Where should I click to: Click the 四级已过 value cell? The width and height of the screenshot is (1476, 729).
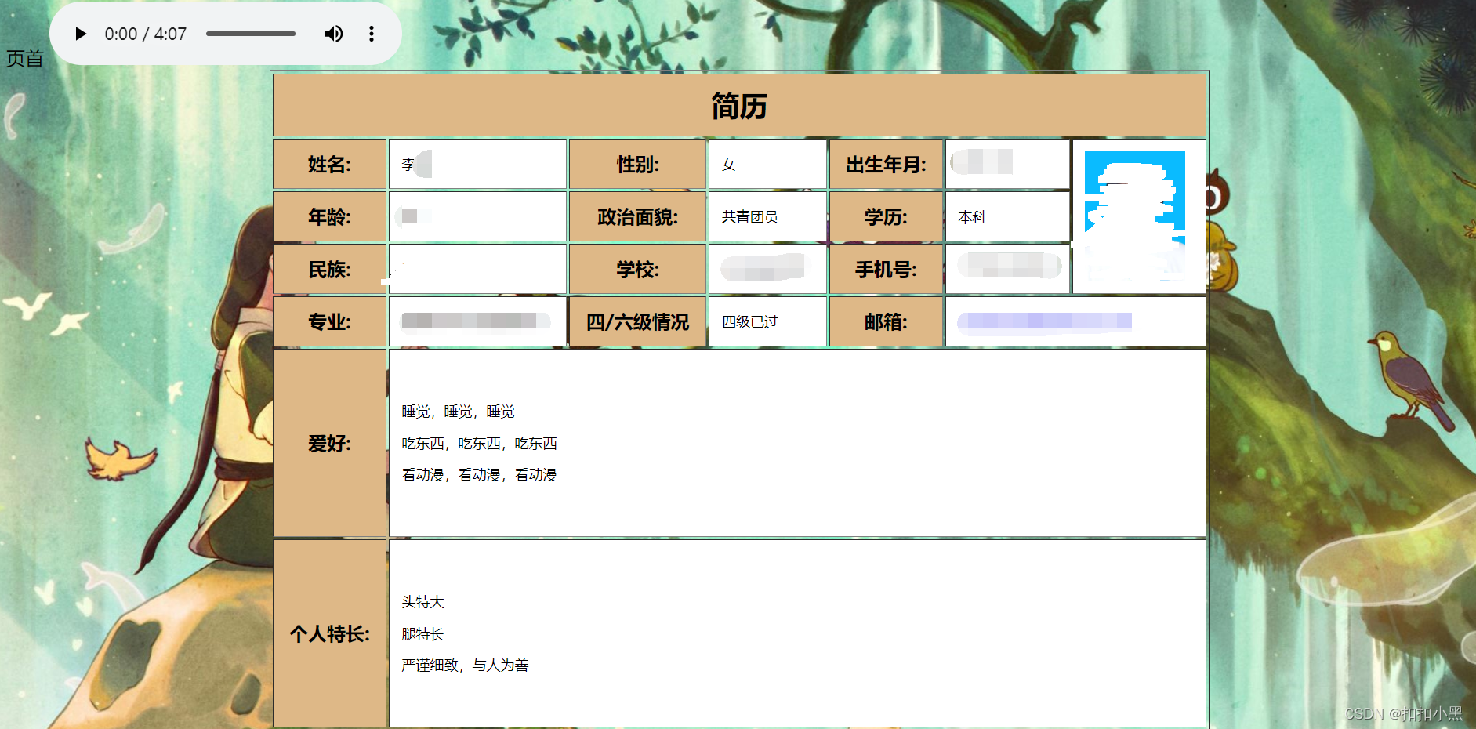point(767,321)
